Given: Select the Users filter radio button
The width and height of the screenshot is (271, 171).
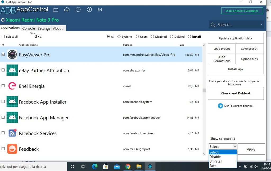Looking at the screenshot, I should tap(137, 36).
